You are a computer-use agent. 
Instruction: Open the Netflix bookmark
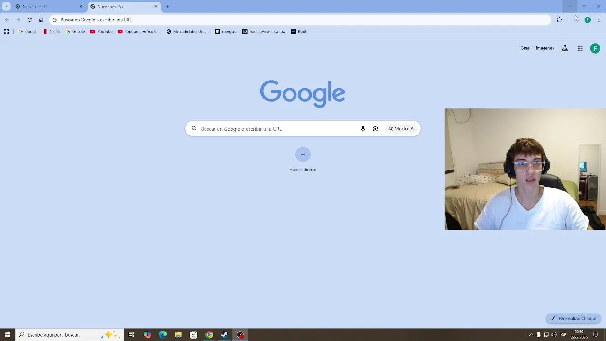(x=52, y=32)
